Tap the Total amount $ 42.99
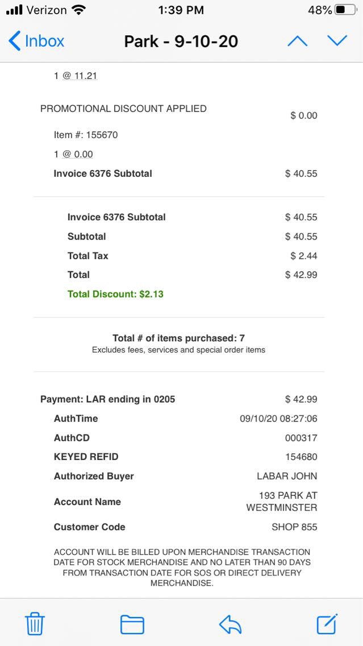Image resolution: width=363 pixels, height=646 pixels. 301,275
